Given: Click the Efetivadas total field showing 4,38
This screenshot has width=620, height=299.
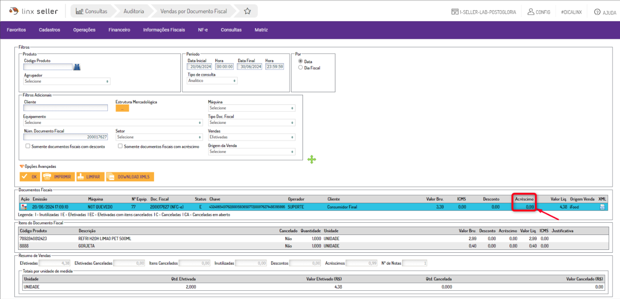Looking at the screenshot, I should tap(55, 263).
